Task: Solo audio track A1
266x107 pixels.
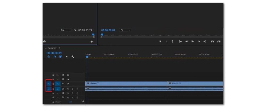Action: pyautogui.click(x=72, y=89)
